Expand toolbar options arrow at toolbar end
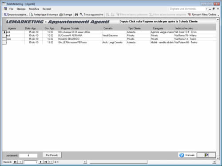The image size is (222, 166). pos(218,15)
